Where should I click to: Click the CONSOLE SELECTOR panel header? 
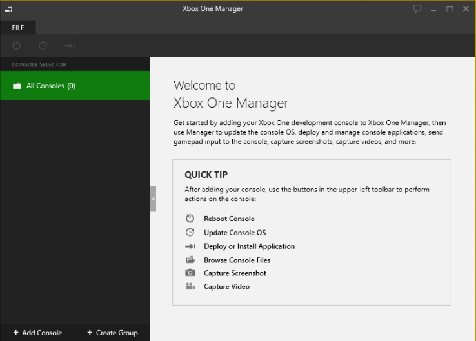click(39, 64)
